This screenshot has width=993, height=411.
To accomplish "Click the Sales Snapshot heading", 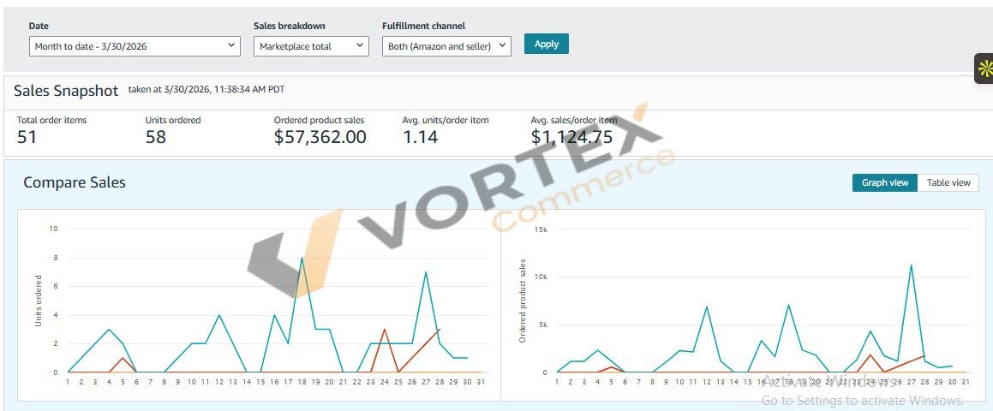I will coord(66,91).
